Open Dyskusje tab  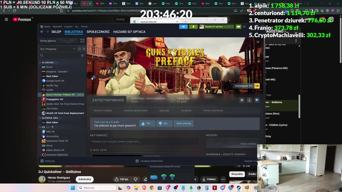pyautogui.click(x=164, y=110)
